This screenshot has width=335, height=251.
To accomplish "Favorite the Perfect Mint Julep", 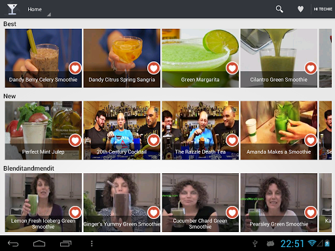I will (75, 141).
